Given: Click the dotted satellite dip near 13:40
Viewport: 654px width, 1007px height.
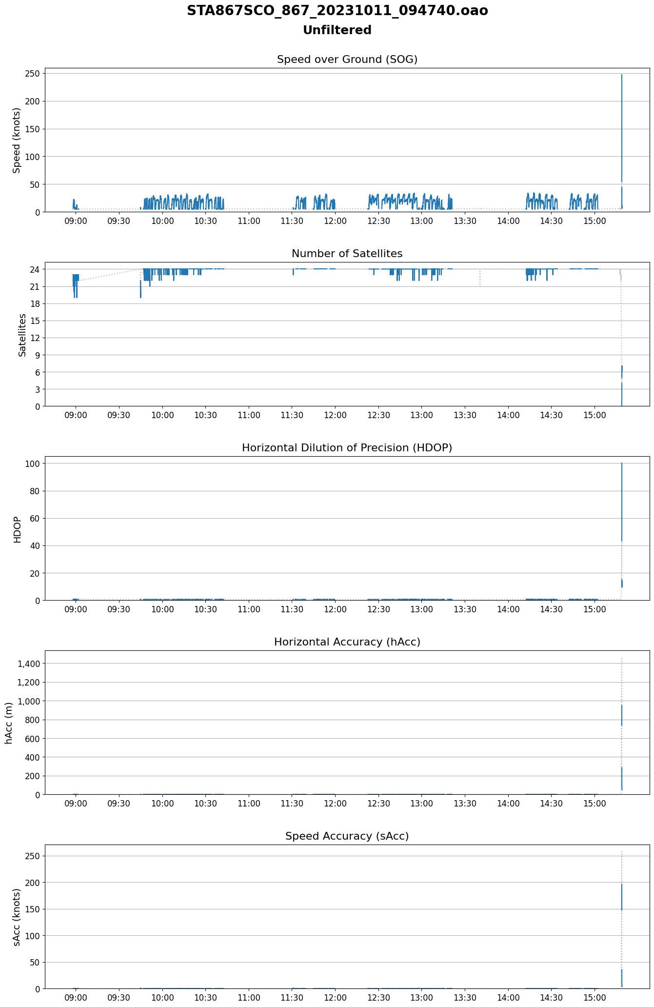Looking at the screenshot, I should tap(480, 278).
